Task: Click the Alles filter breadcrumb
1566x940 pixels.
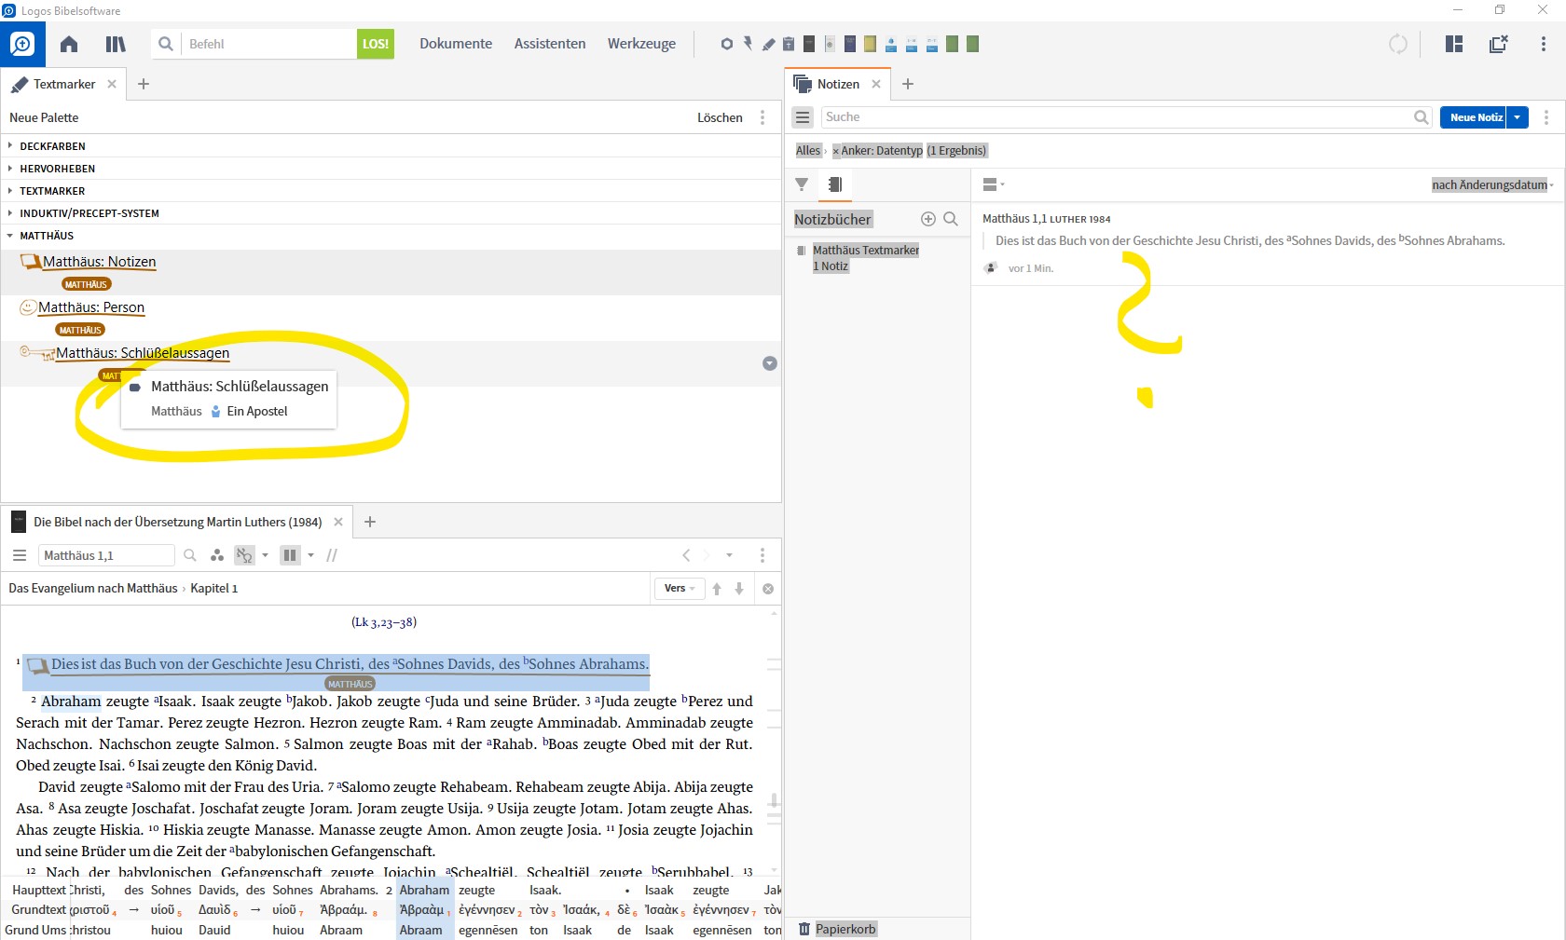Action: tap(808, 151)
